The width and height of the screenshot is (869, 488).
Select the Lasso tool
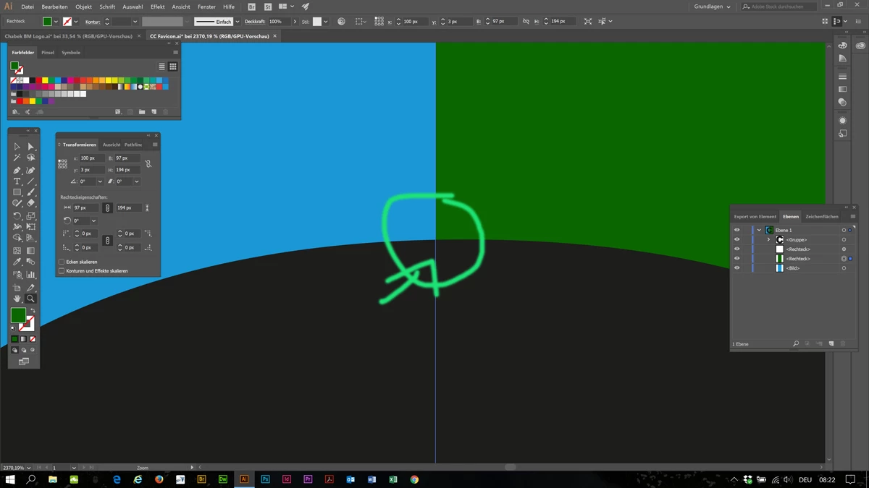point(30,158)
